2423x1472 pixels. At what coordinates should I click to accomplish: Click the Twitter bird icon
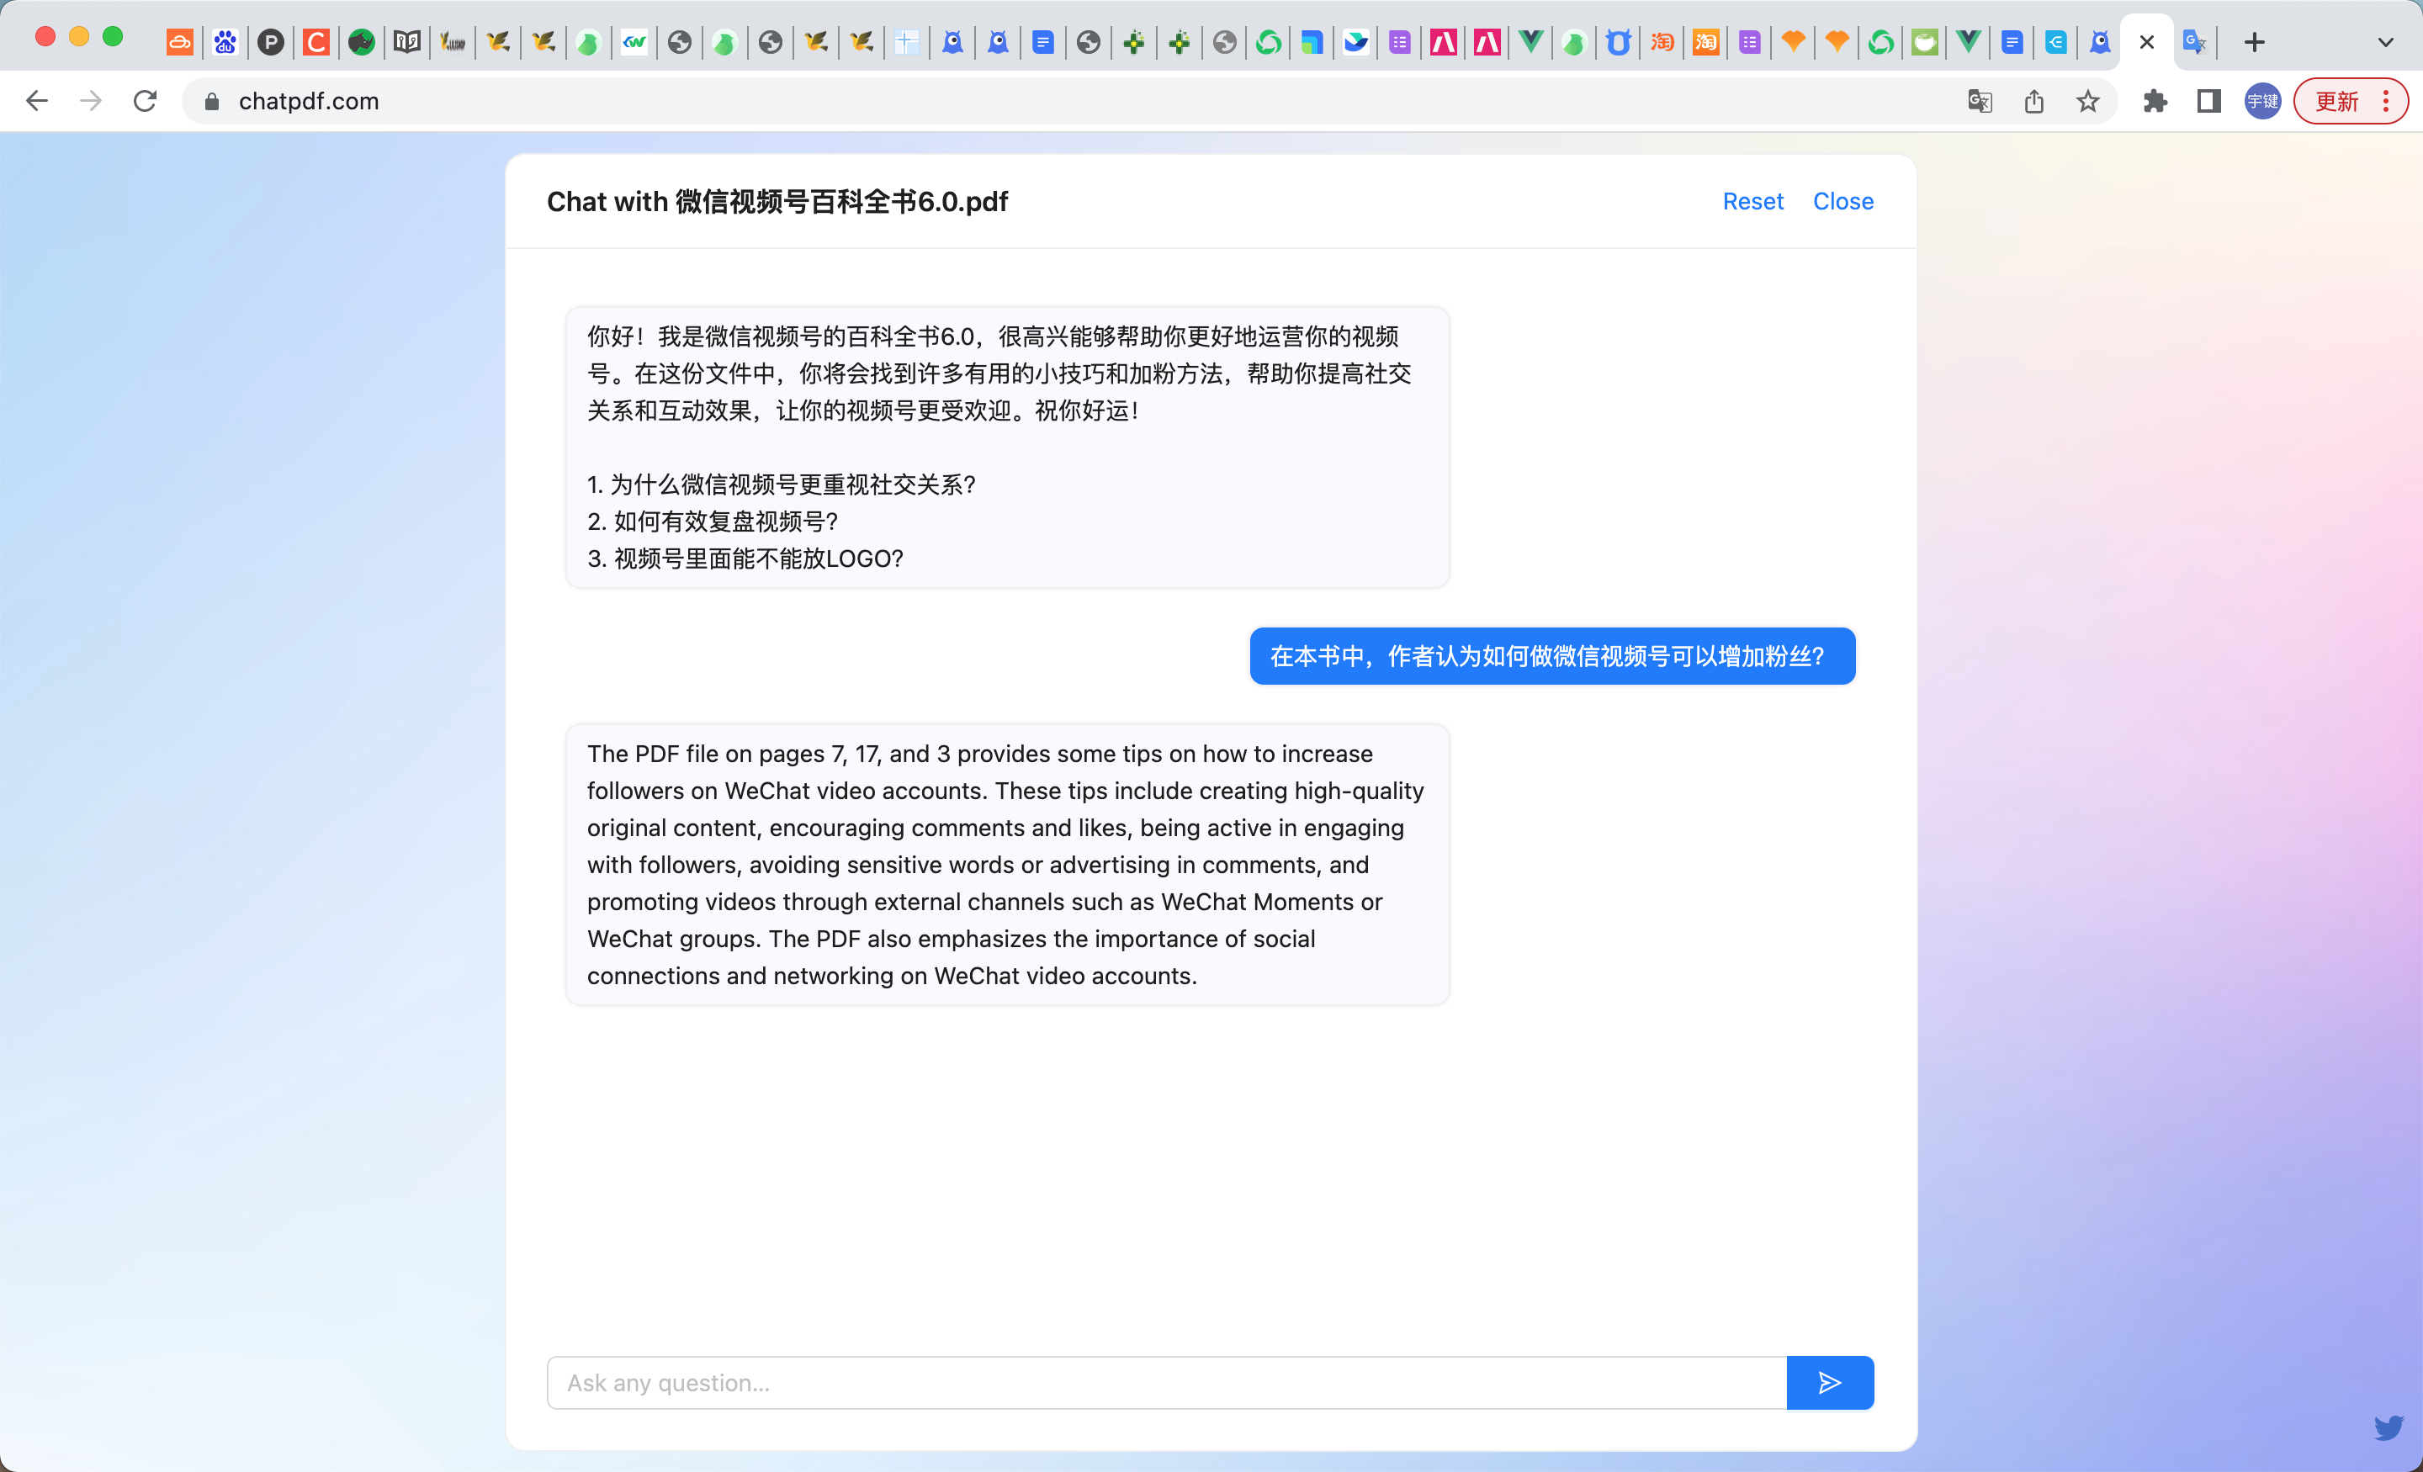coord(2389,1427)
